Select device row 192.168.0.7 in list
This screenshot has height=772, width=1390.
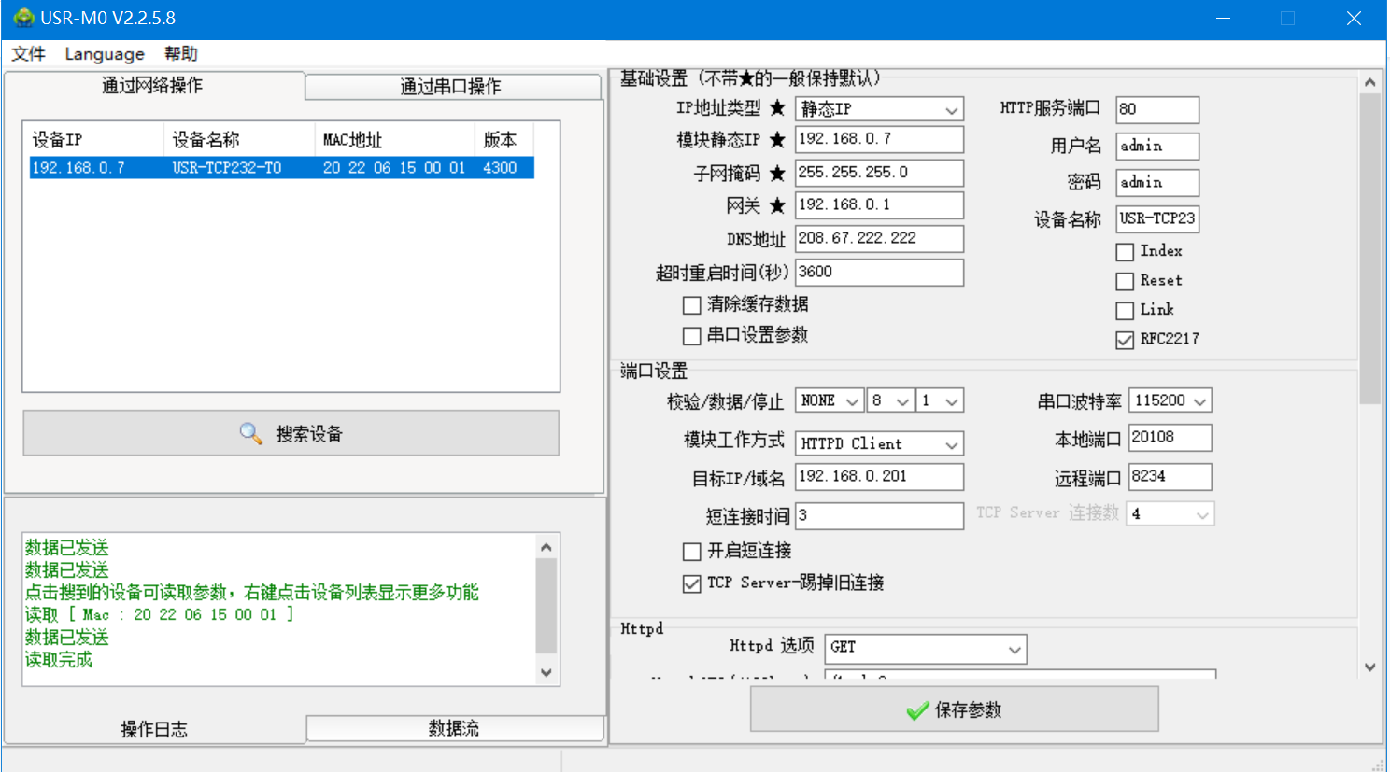[281, 168]
